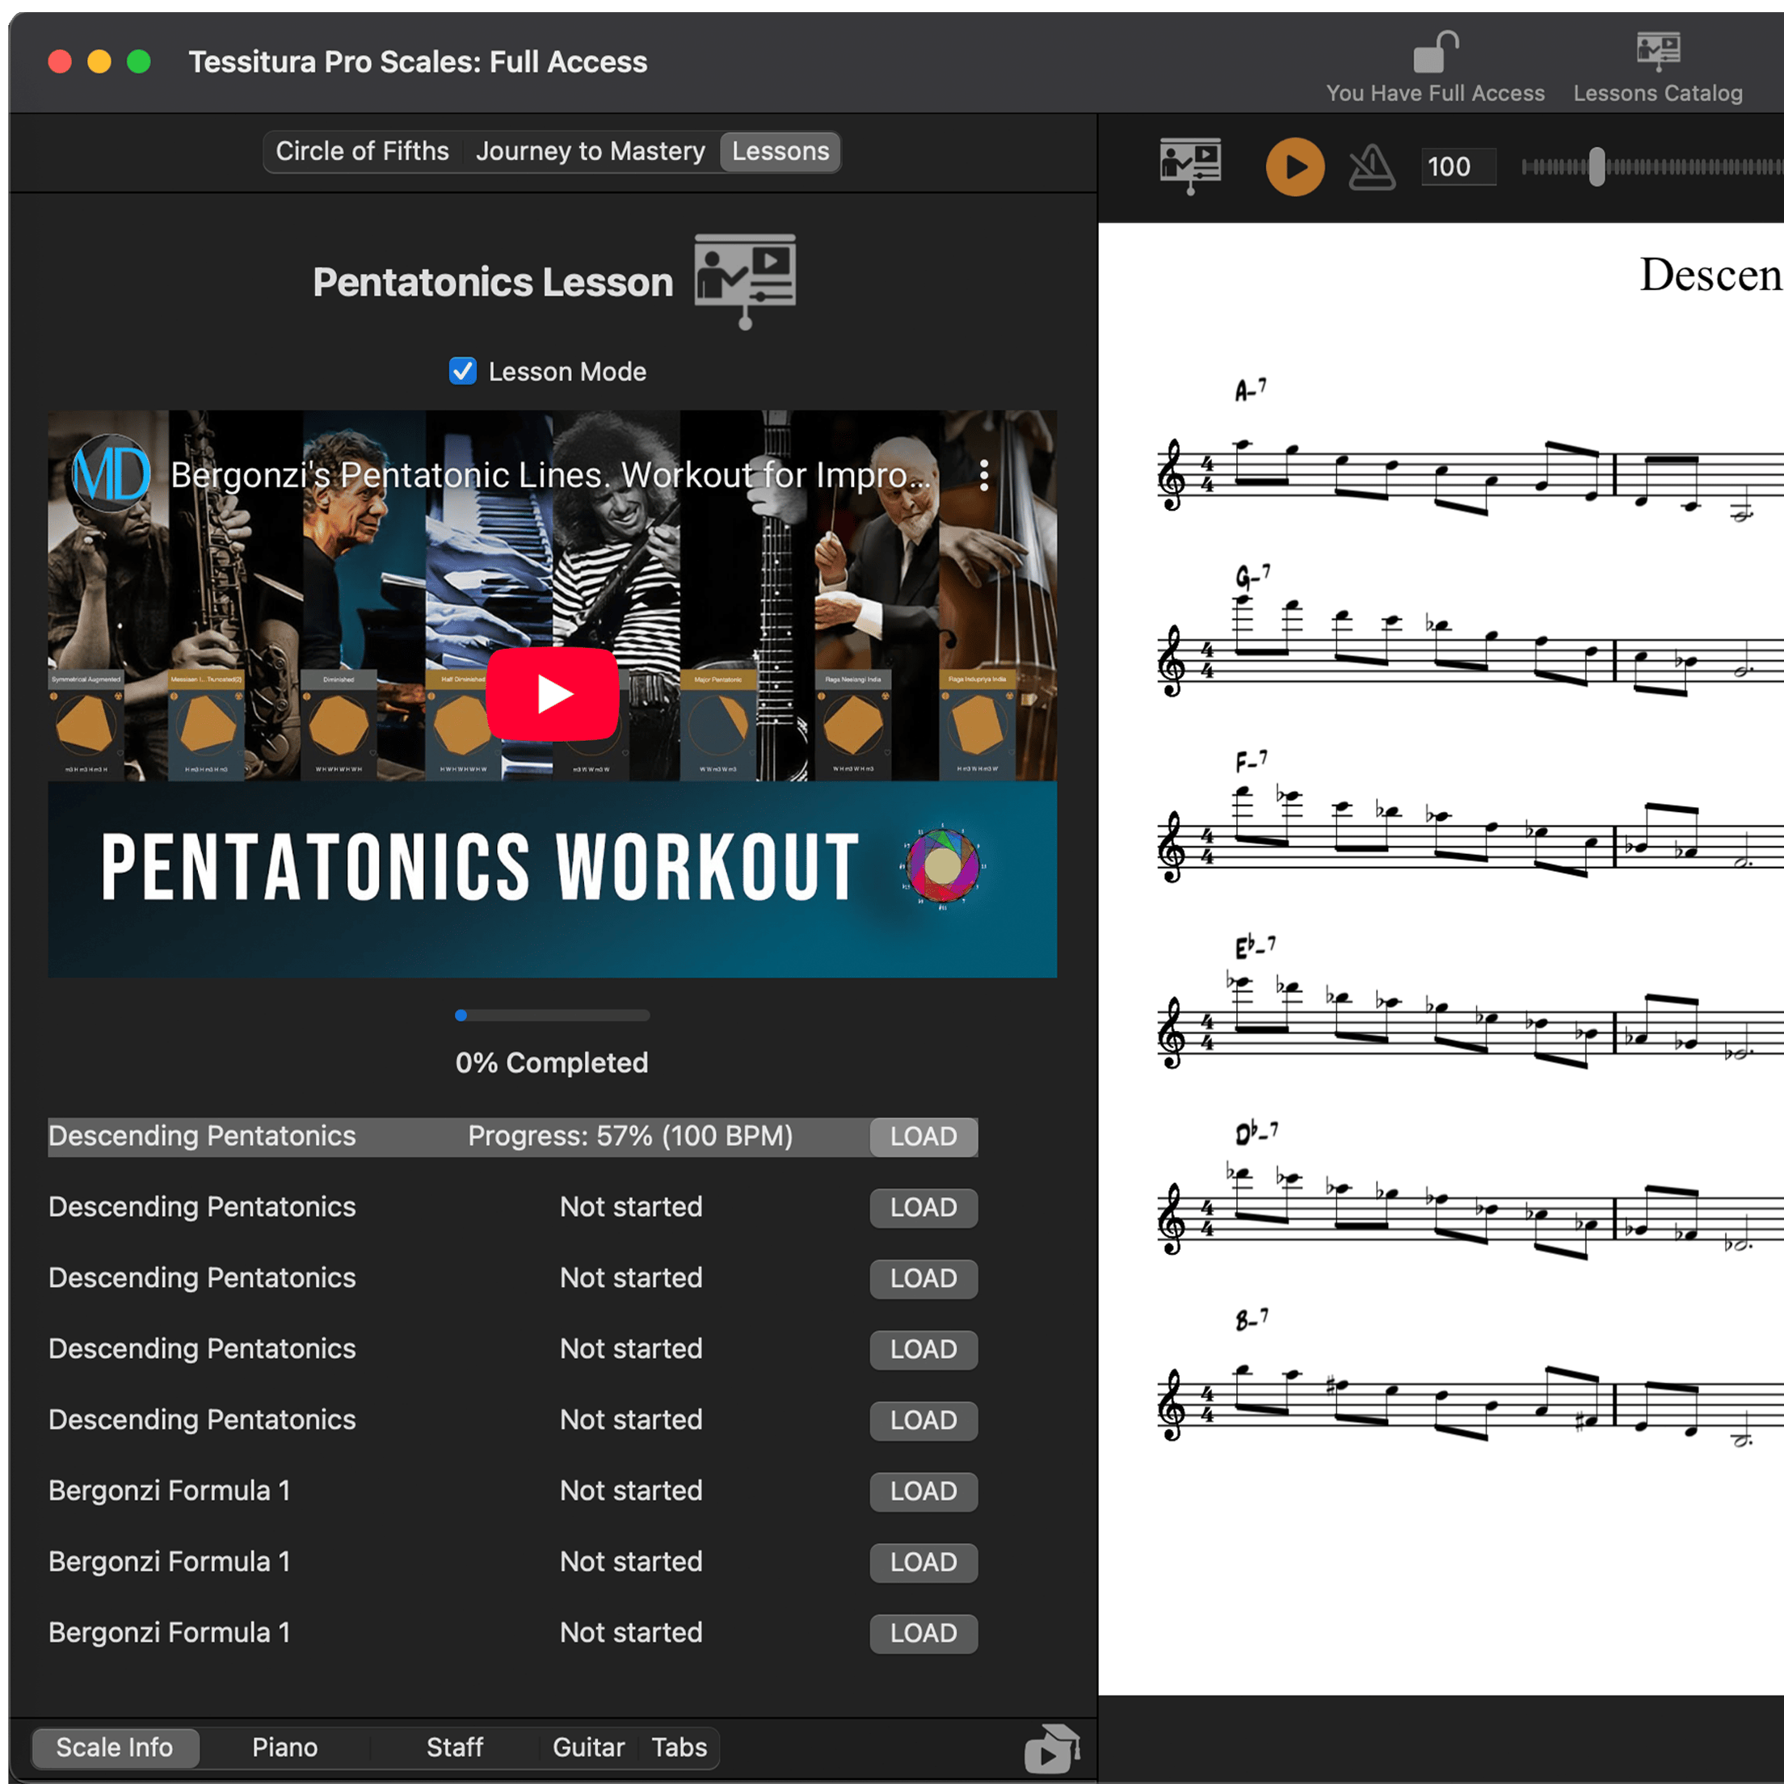Click the MD channel avatar on video

[111, 474]
